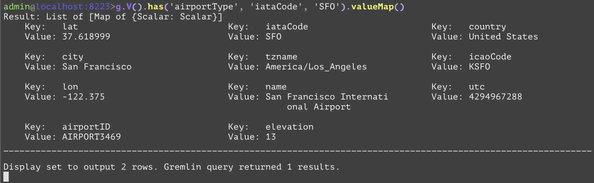The height and width of the screenshot is (183, 594).
Task: Click the 'admin@localhost:8223' prompt text
Action: click(x=57, y=7)
